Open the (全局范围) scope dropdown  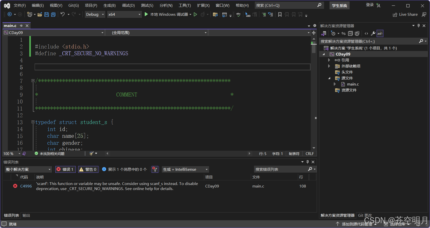[x=157, y=32]
